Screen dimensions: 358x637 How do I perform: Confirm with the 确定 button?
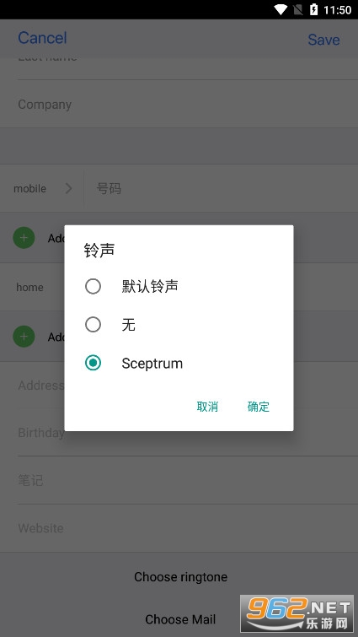(x=259, y=407)
